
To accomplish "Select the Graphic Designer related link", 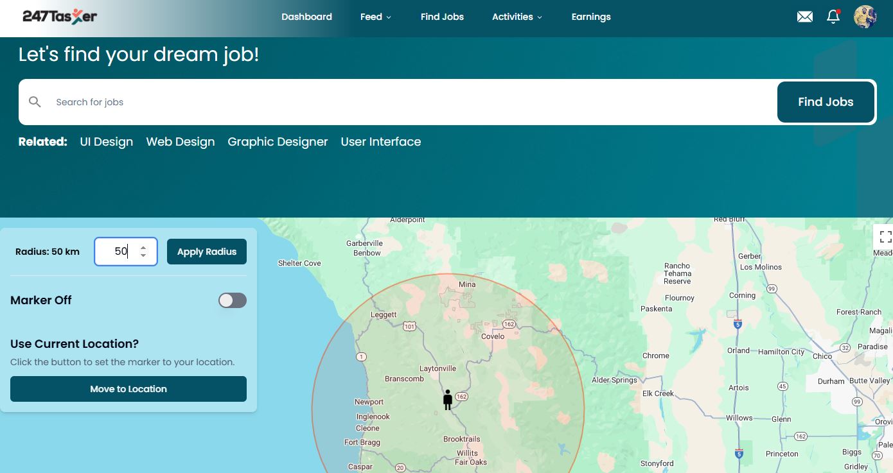I will pos(278,142).
